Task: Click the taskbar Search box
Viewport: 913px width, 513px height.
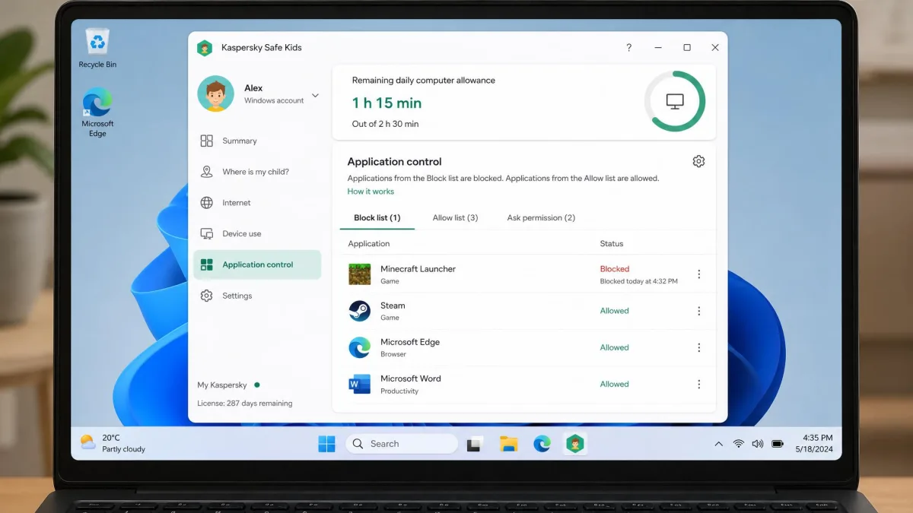Action: 402,444
